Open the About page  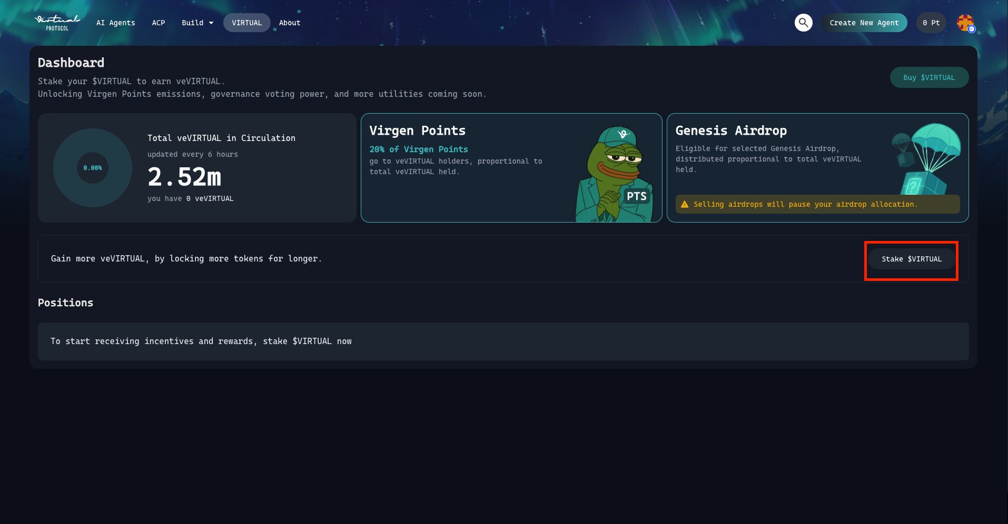(290, 23)
